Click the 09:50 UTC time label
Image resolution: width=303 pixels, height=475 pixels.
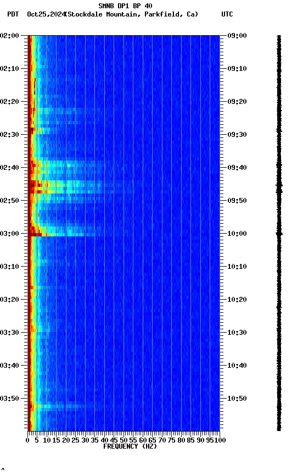click(237, 201)
